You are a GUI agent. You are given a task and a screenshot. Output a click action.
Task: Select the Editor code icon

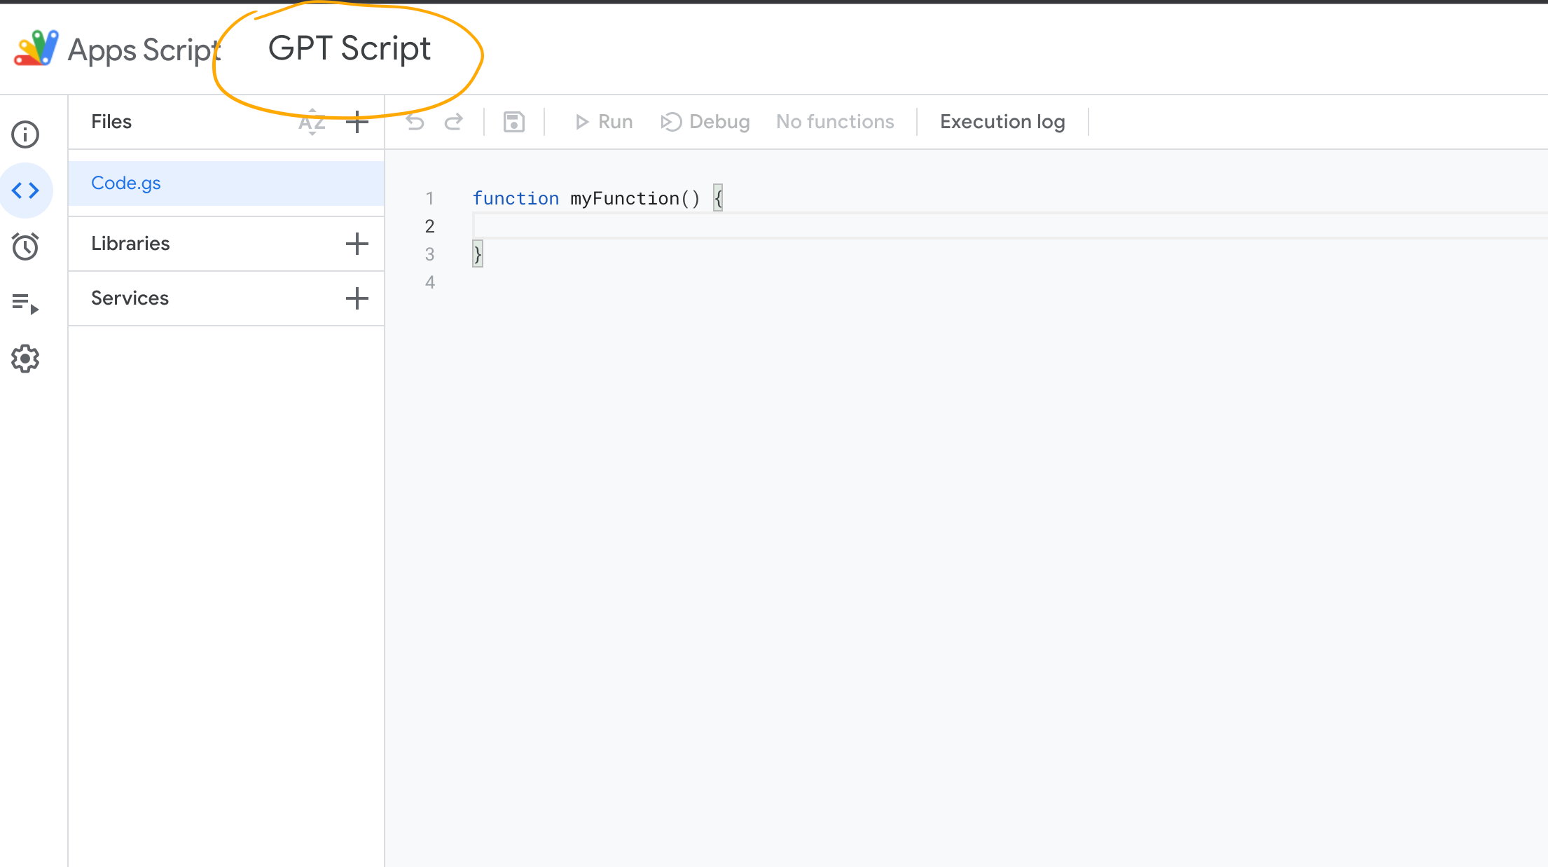(x=26, y=190)
